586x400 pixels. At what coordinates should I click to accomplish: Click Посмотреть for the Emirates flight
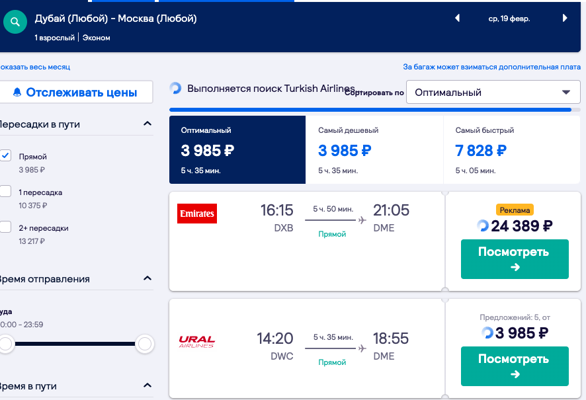tap(515, 259)
